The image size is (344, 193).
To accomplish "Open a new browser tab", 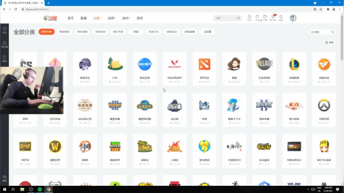I will click(x=48, y=3).
